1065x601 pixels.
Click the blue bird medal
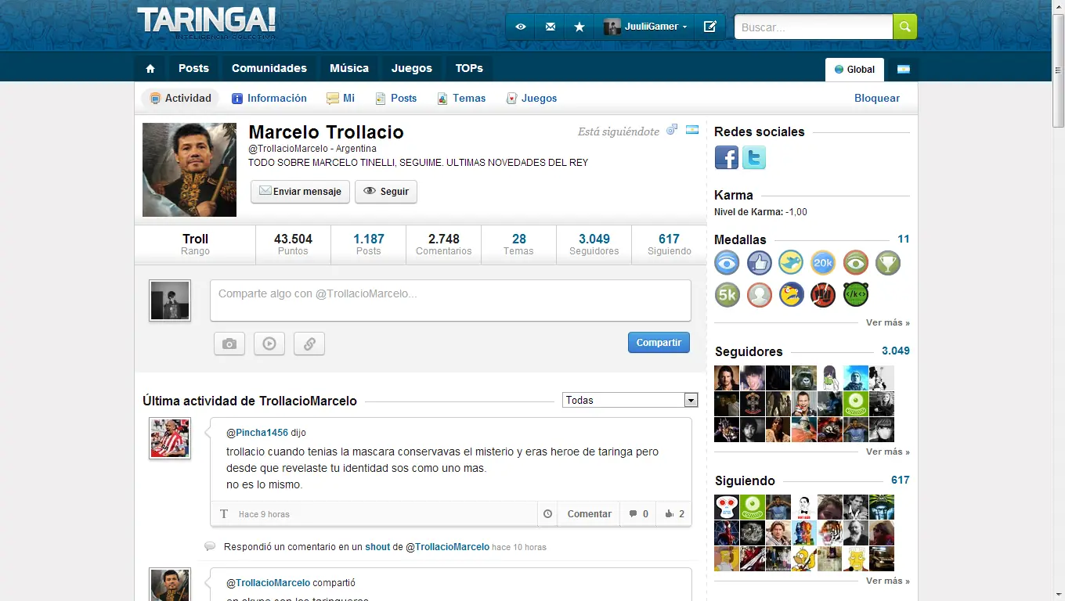[792, 263]
